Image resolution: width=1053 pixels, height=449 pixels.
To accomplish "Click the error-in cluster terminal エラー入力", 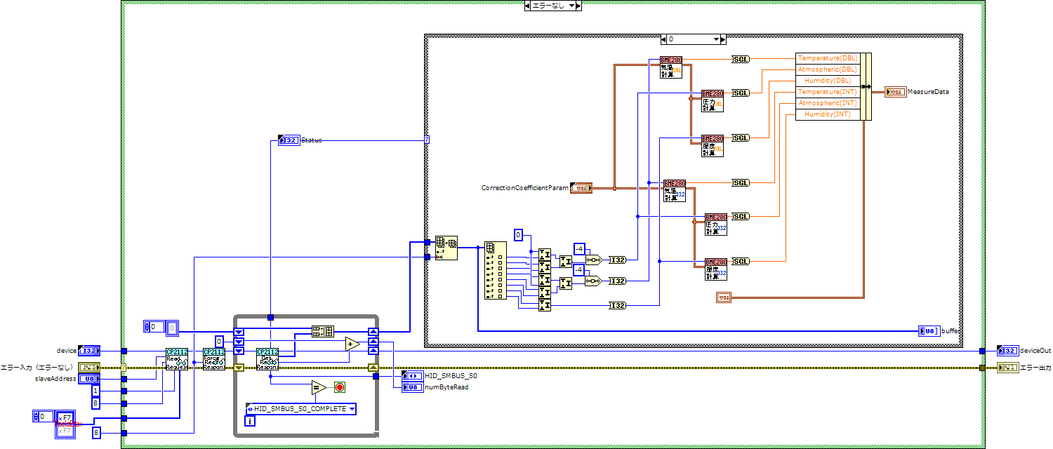I will pyautogui.click(x=89, y=368).
